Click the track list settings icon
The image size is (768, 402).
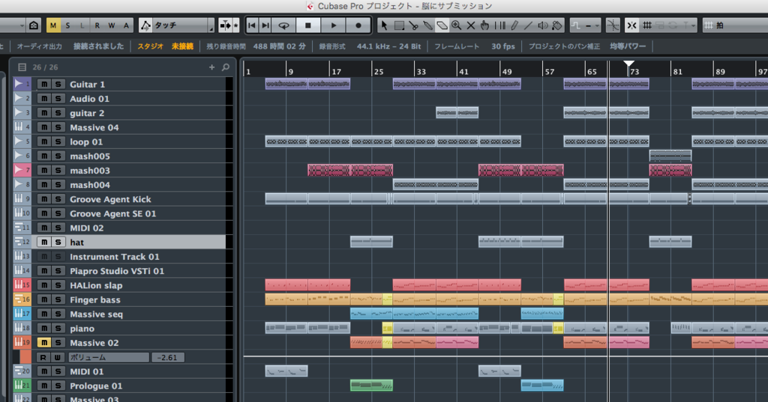click(22, 67)
